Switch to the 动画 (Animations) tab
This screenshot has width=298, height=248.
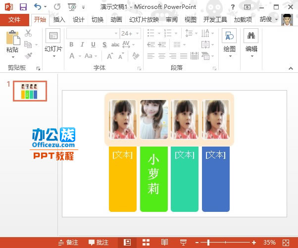[x=116, y=20]
